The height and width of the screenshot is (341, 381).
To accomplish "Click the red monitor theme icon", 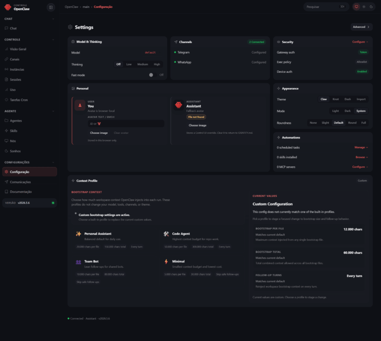I will click(x=356, y=7).
